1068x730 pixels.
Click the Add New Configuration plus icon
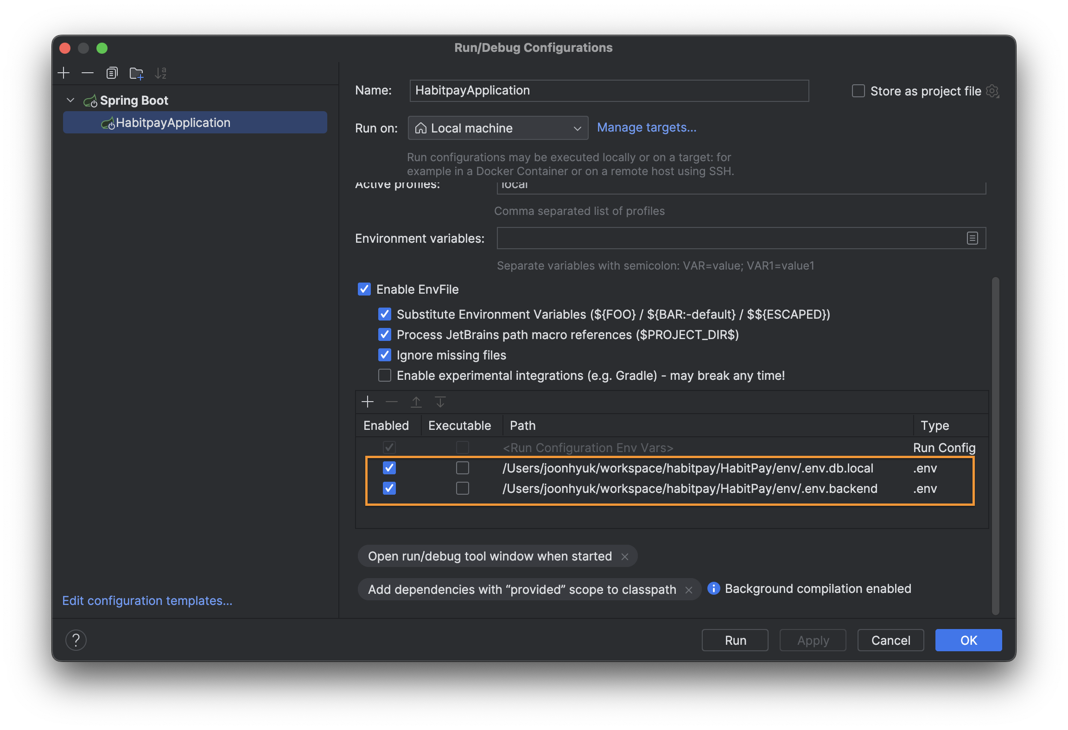pyautogui.click(x=64, y=73)
